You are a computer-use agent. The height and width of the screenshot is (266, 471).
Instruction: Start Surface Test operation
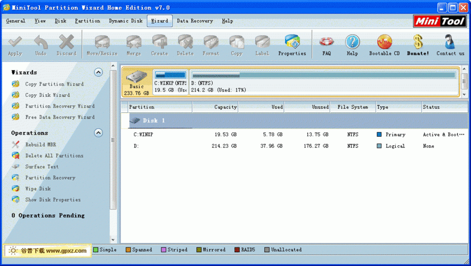(42, 167)
